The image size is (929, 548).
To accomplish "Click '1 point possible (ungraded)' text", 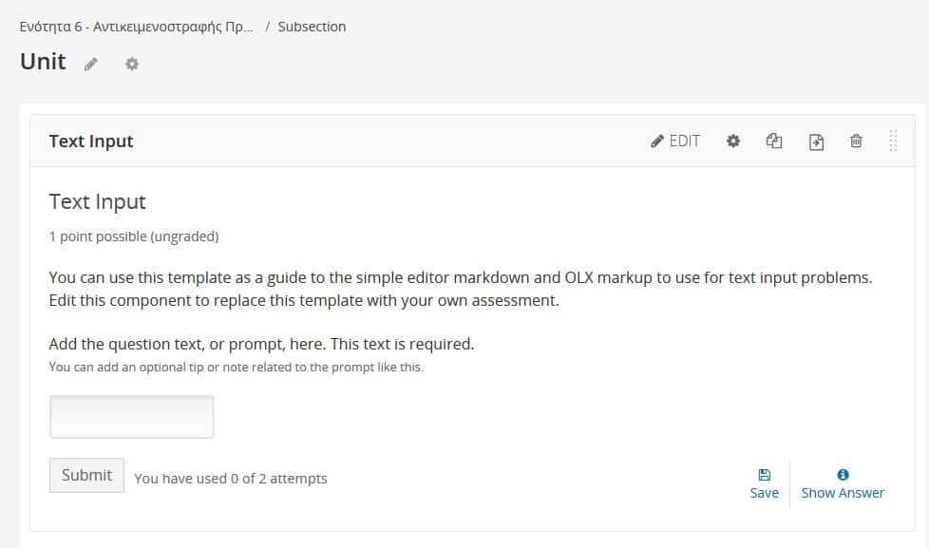I will point(134,236).
